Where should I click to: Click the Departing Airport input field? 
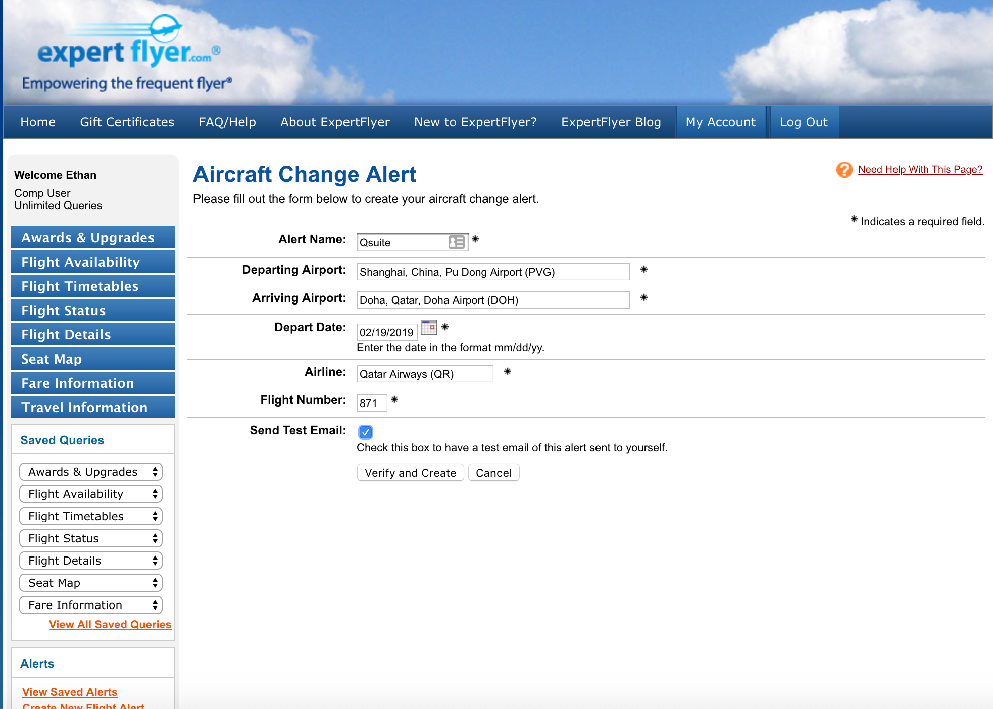pos(493,272)
